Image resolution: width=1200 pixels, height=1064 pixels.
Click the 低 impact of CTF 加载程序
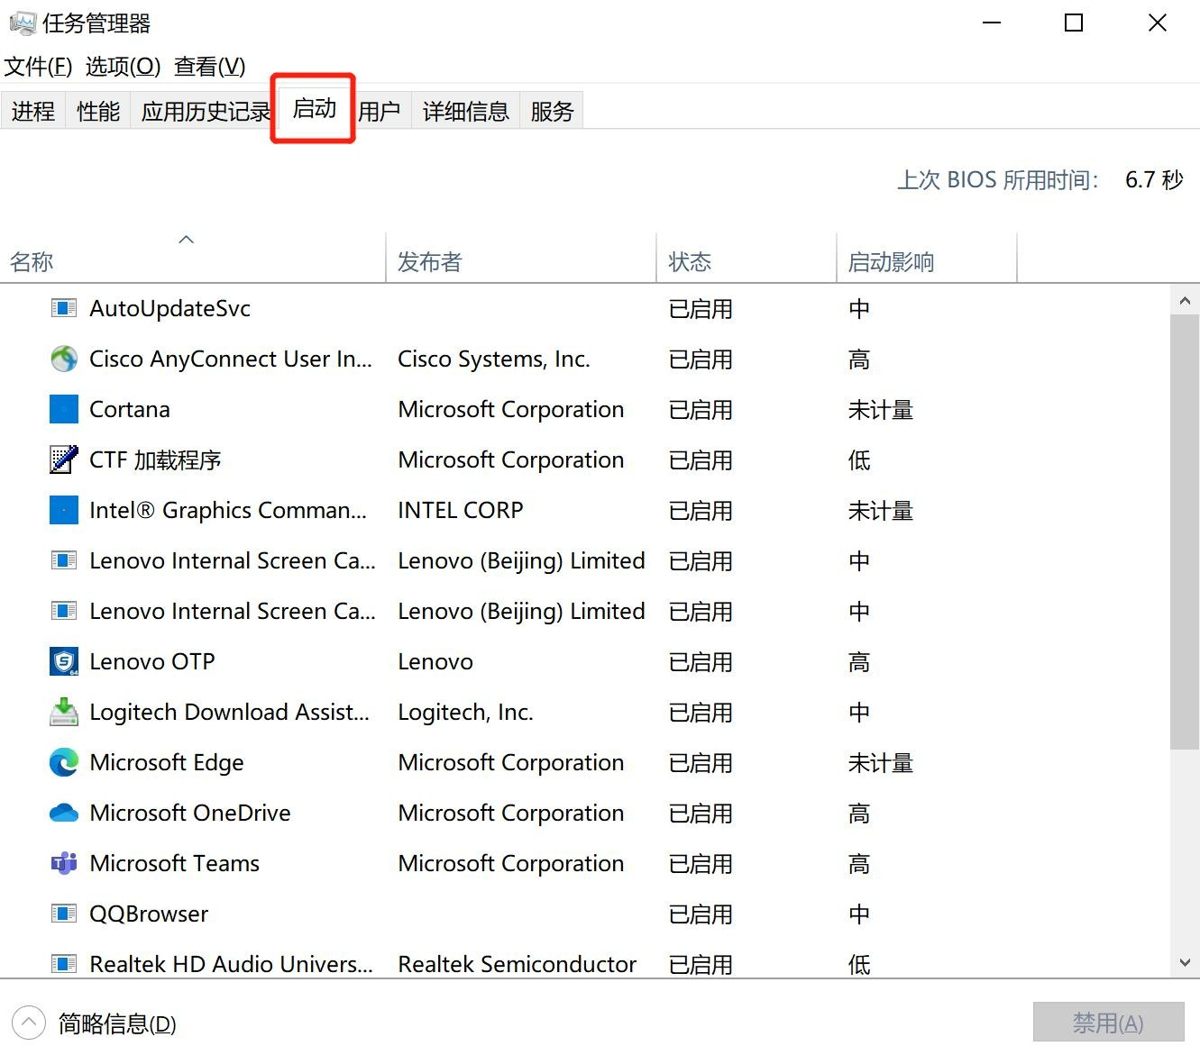[859, 460]
